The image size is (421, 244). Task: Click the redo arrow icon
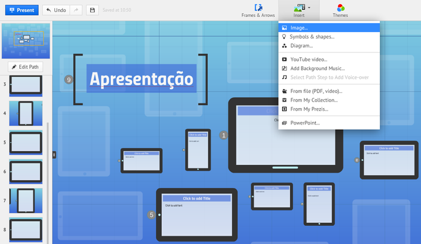[76, 10]
